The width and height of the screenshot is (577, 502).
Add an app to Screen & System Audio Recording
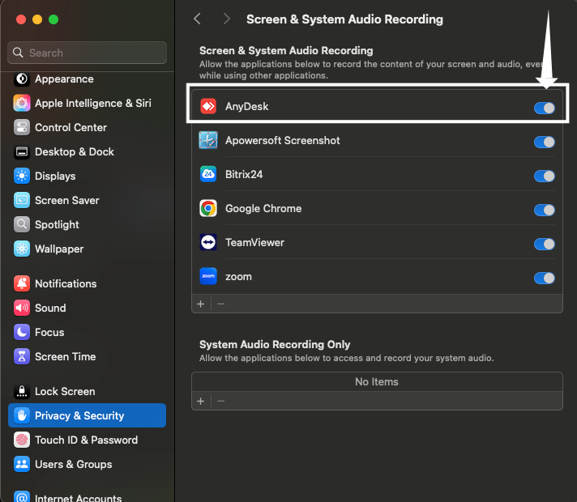[201, 304]
